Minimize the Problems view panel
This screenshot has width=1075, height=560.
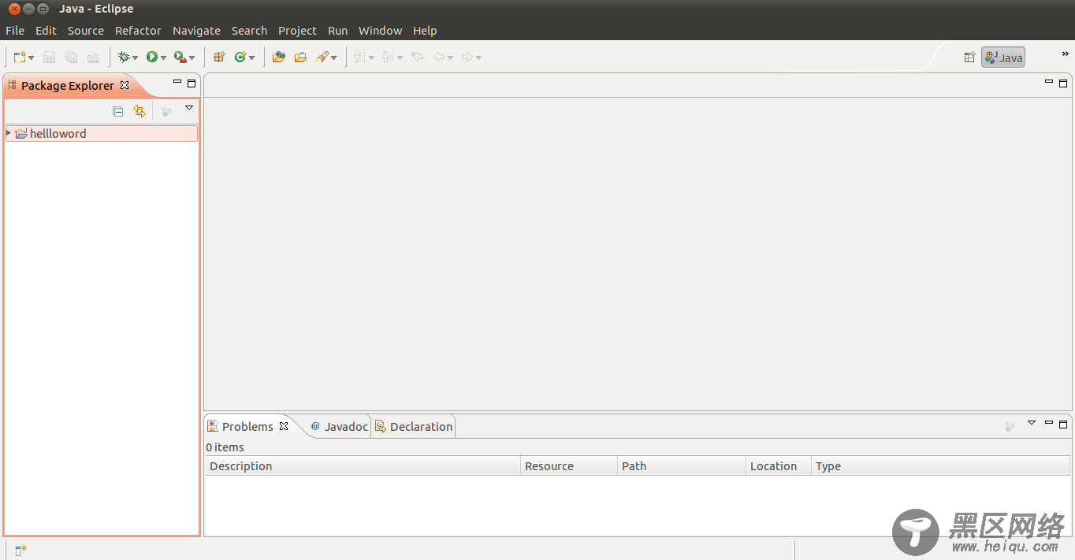click(1049, 423)
